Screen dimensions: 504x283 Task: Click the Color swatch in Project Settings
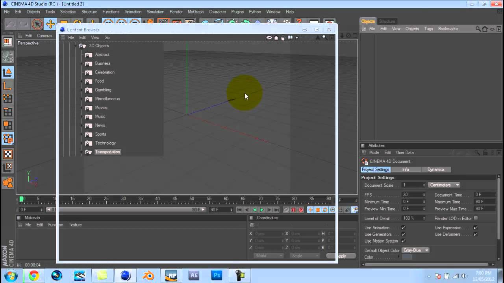click(407, 257)
